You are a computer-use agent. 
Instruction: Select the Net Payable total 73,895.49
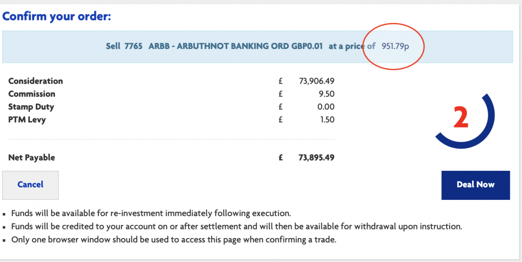point(316,158)
